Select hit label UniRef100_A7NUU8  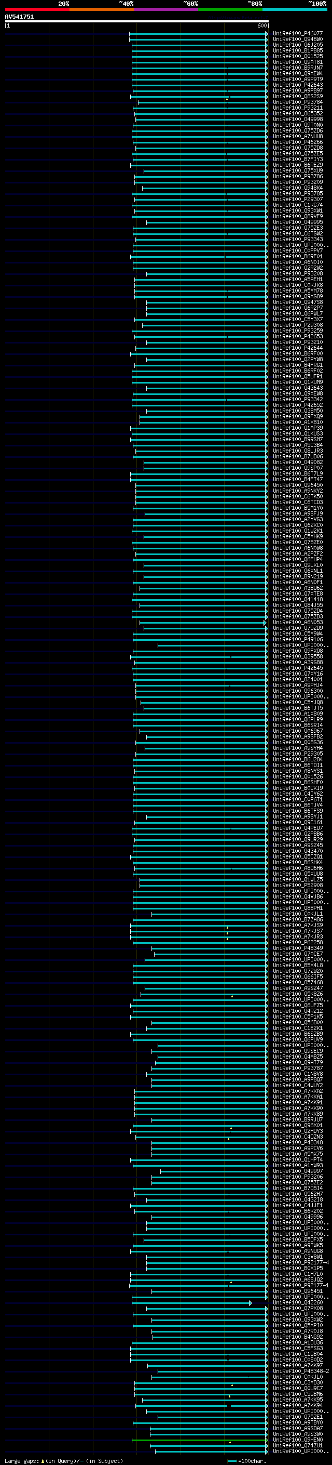298,137
